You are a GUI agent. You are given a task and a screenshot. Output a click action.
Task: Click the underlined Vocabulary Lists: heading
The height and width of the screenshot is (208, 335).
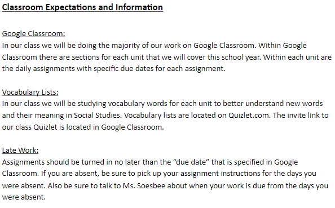click(x=30, y=92)
